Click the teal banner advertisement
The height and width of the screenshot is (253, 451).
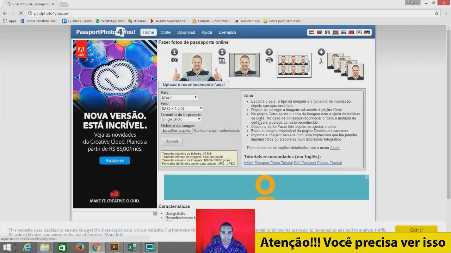[x=266, y=187]
